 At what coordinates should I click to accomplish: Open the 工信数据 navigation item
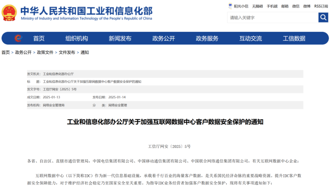(294, 39)
